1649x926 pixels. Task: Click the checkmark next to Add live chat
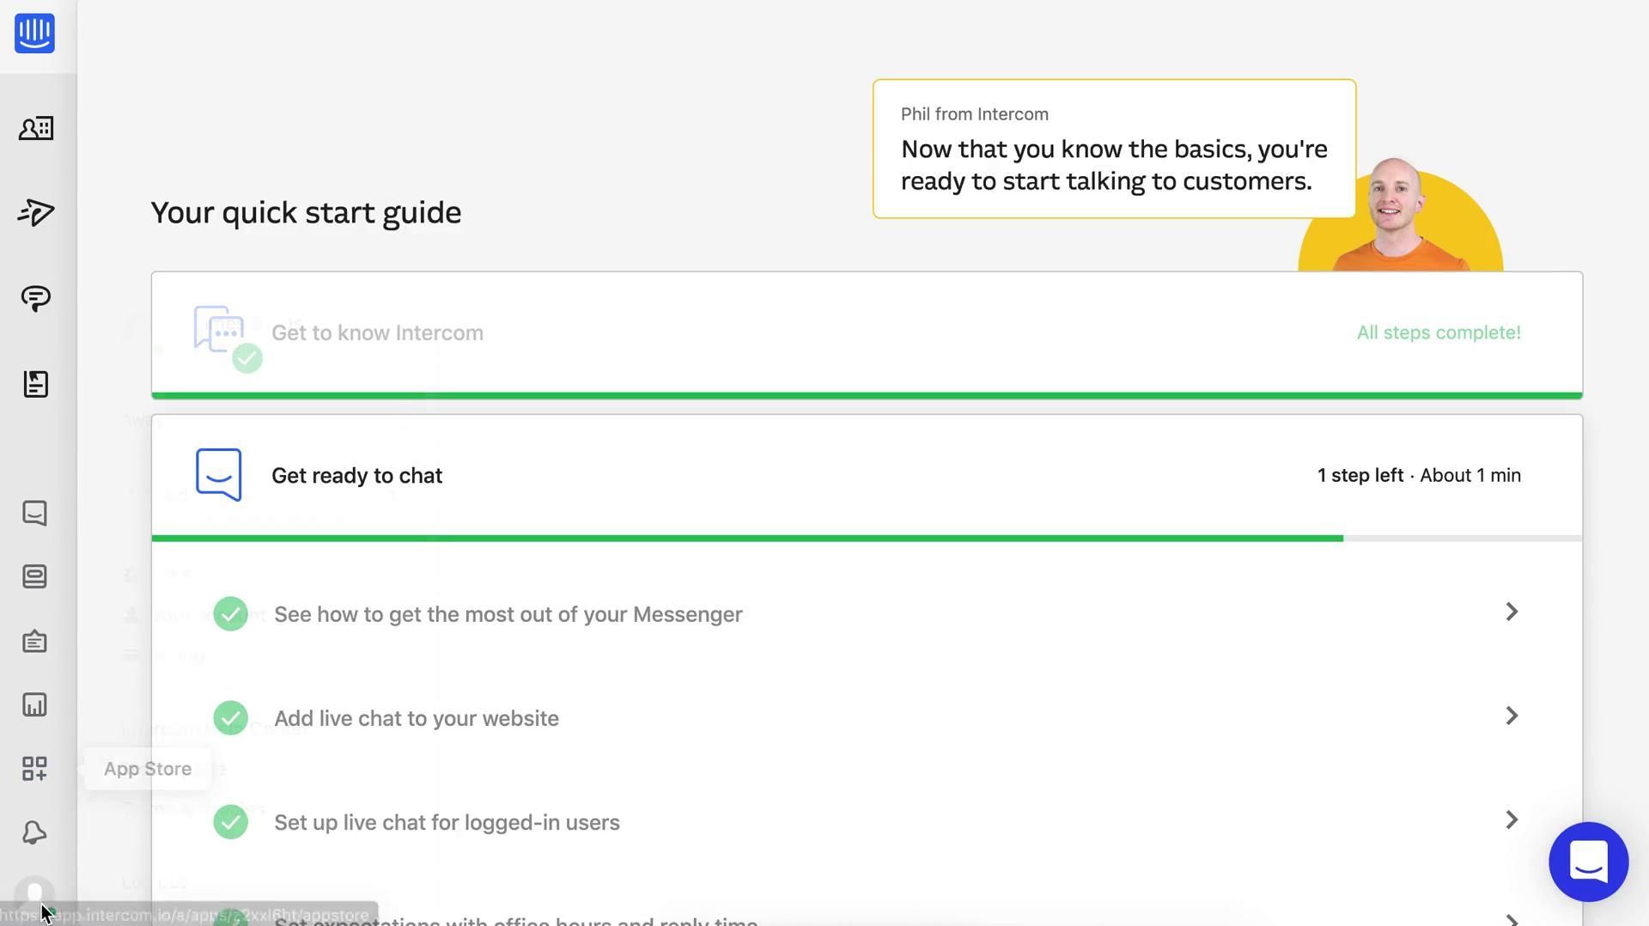230,718
